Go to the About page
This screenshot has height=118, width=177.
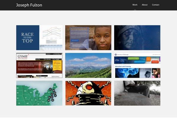145,5
